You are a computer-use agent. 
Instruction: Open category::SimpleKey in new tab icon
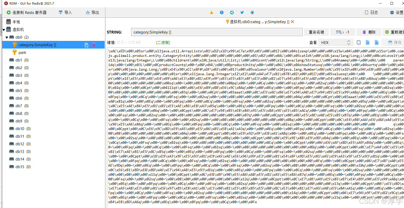(87, 45)
